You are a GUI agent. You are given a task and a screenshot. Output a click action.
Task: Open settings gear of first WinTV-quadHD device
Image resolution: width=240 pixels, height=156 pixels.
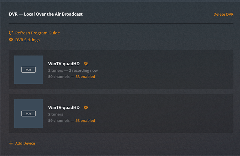point(86,64)
